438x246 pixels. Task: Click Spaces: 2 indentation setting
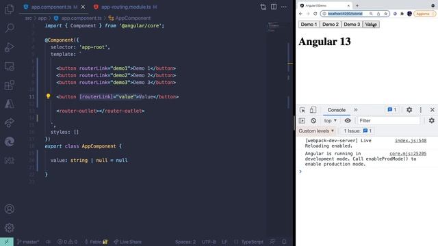point(185,241)
